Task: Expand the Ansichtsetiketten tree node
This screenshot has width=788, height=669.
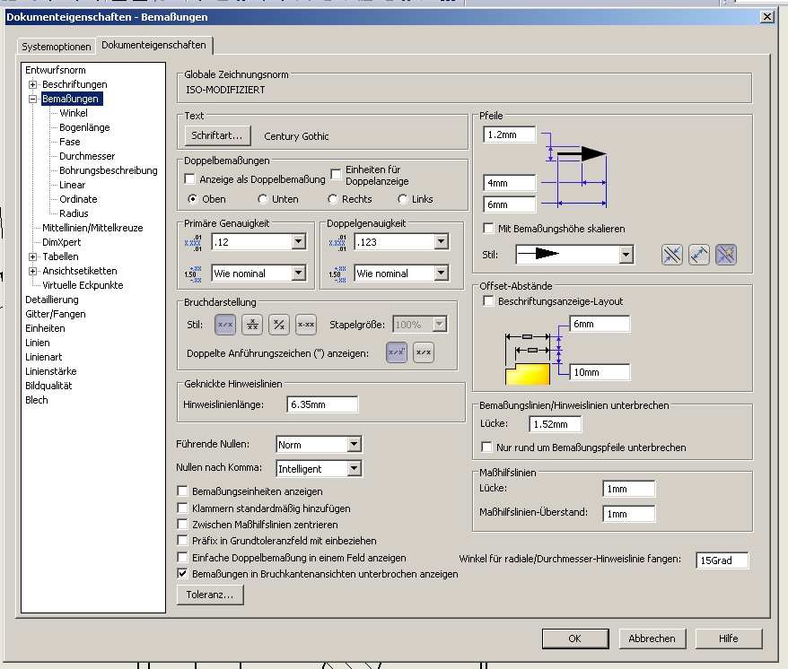Action: pos(32,271)
